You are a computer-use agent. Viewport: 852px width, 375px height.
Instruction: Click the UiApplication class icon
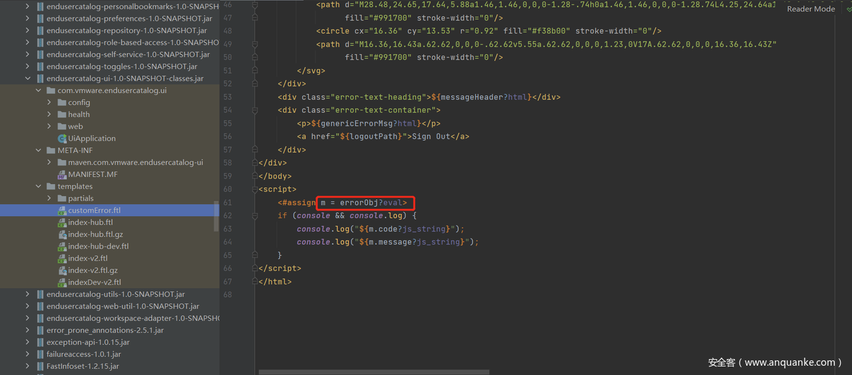62,138
